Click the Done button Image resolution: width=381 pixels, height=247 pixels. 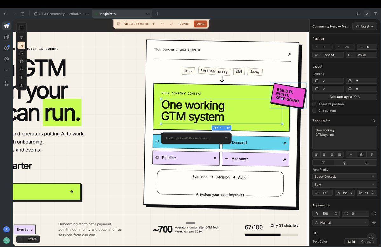[200, 24]
